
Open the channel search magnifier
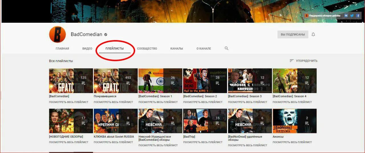pyautogui.click(x=226, y=48)
